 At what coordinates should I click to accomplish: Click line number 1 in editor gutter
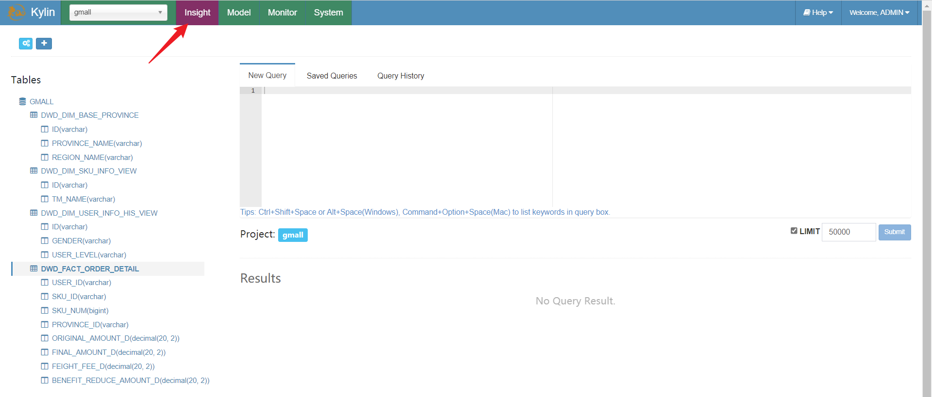(253, 91)
